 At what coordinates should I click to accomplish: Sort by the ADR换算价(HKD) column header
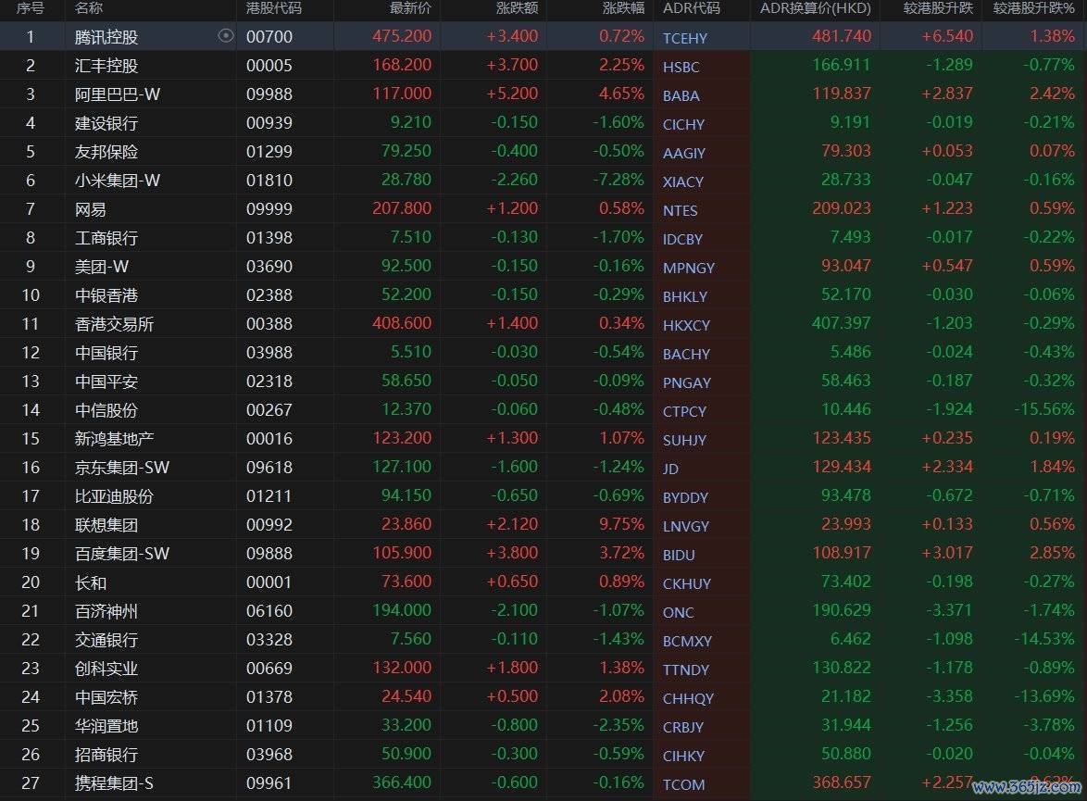point(815,8)
